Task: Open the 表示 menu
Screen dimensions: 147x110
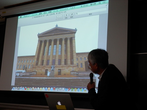Action: (45, 13)
